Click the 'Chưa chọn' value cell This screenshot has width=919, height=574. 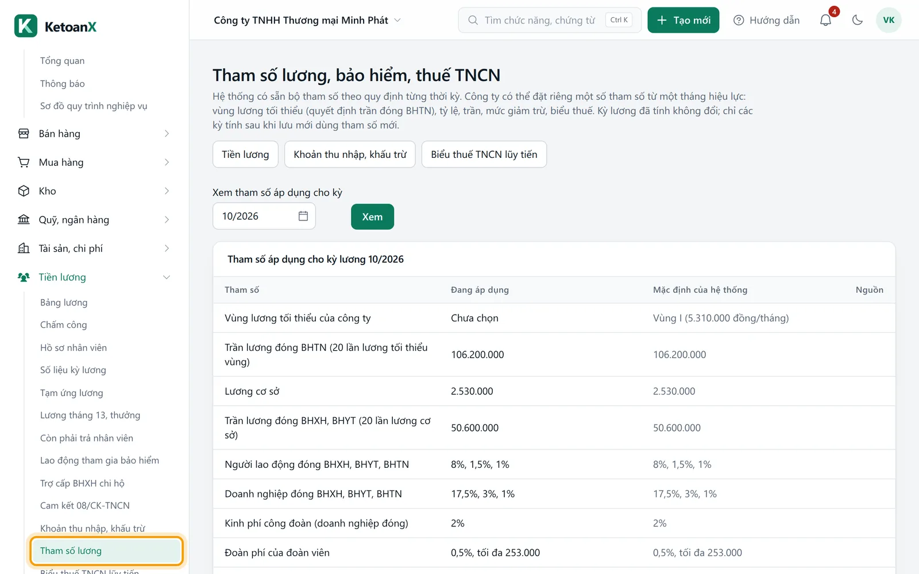coord(474,318)
